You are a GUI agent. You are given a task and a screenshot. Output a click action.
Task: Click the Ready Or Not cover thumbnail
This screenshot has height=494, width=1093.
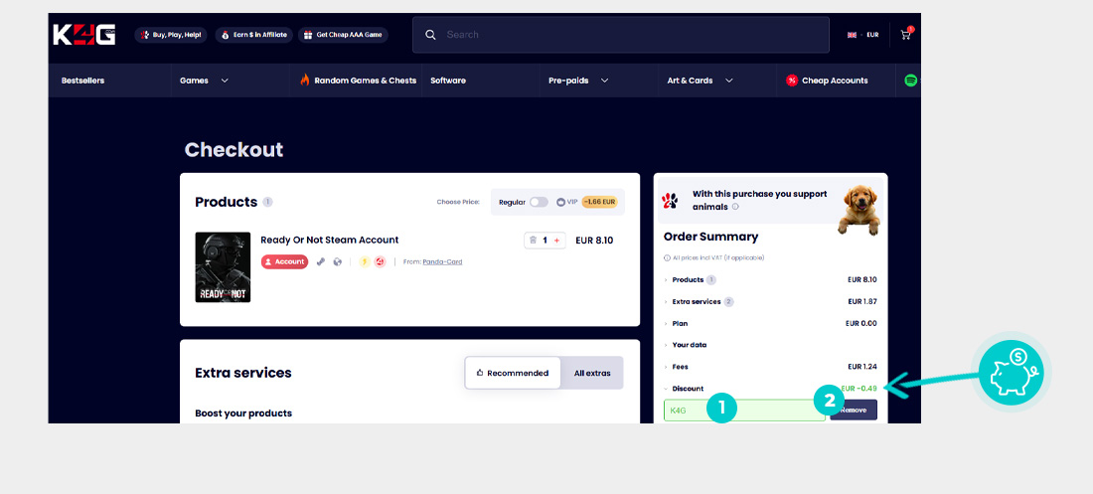pyautogui.click(x=223, y=267)
